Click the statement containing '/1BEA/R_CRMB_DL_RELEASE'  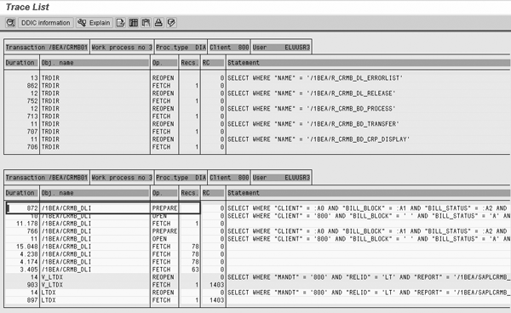tap(311, 94)
